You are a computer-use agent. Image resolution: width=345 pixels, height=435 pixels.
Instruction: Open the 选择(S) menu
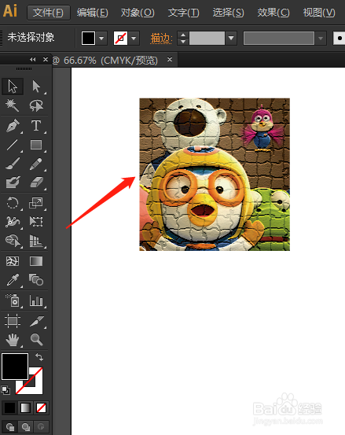(x=229, y=13)
